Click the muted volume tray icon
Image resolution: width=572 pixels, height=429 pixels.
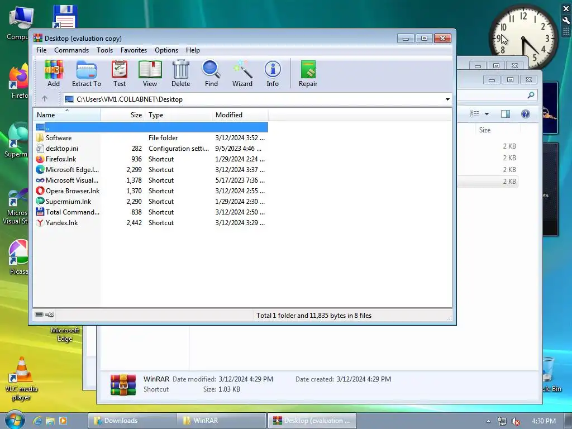515,421
